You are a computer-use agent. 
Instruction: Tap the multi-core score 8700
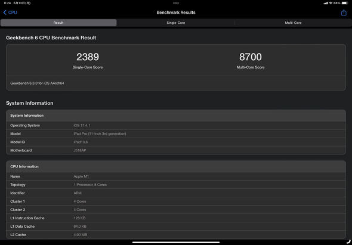[251, 57]
